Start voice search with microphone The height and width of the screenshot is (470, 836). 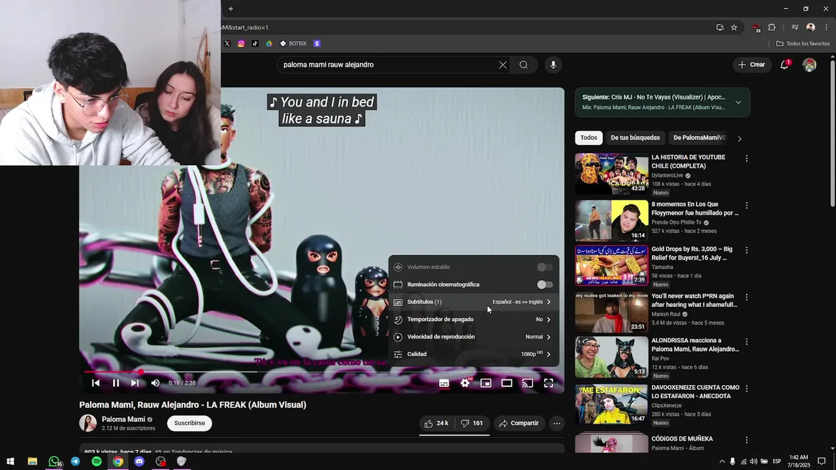553,65
